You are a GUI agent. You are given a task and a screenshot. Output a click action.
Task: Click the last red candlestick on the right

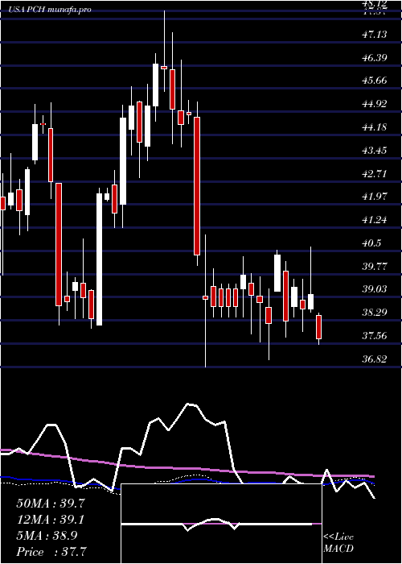pos(318,327)
